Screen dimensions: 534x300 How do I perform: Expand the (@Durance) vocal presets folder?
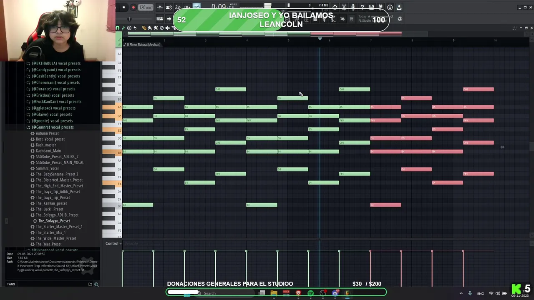(x=51, y=89)
